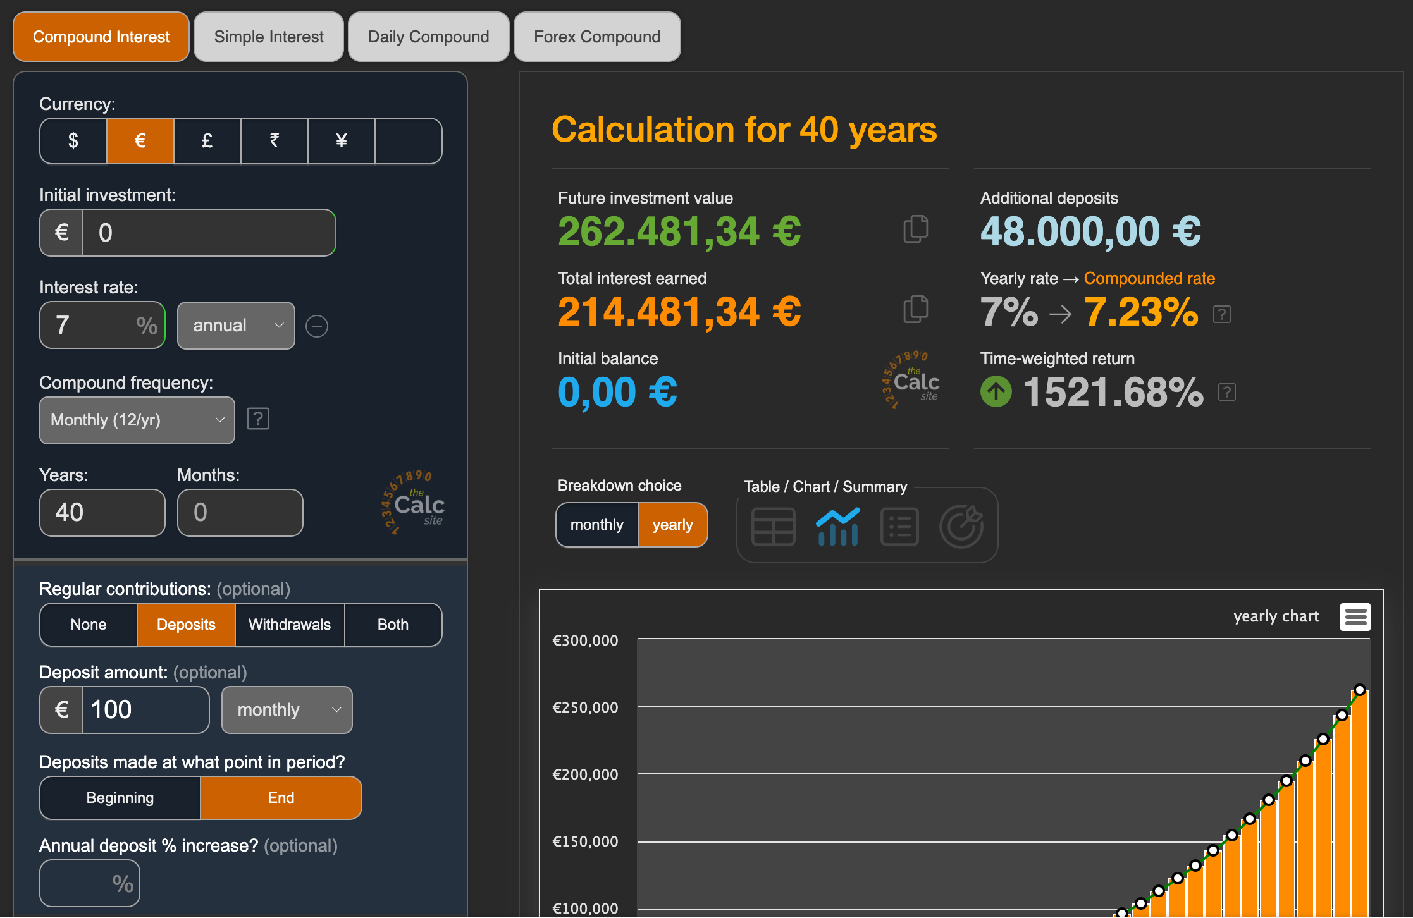Open the monthly deposit frequency dropdown
Image resolution: width=1413 pixels, height=918 pixels.
pyautogui.click(x=287, y=710)
